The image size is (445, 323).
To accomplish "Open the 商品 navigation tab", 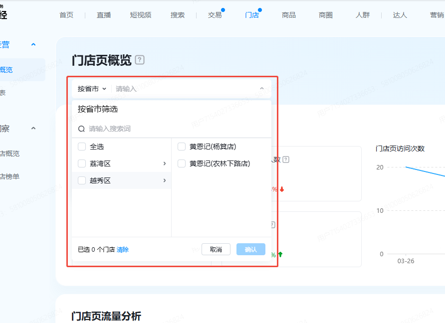I will 288,15.
